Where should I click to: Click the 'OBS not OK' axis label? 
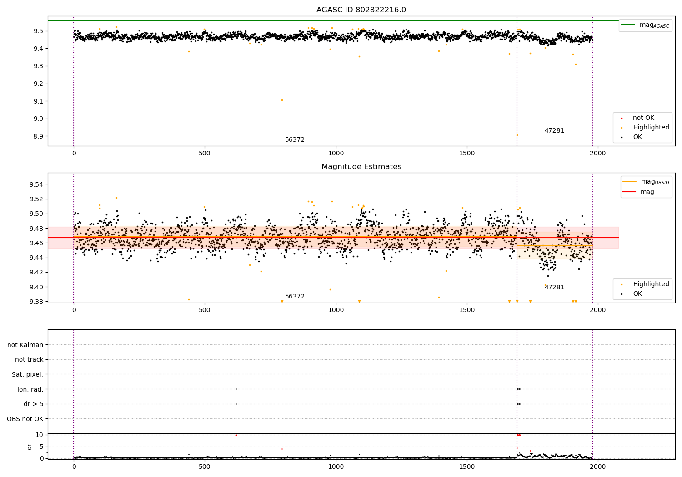tap(25, 419)
